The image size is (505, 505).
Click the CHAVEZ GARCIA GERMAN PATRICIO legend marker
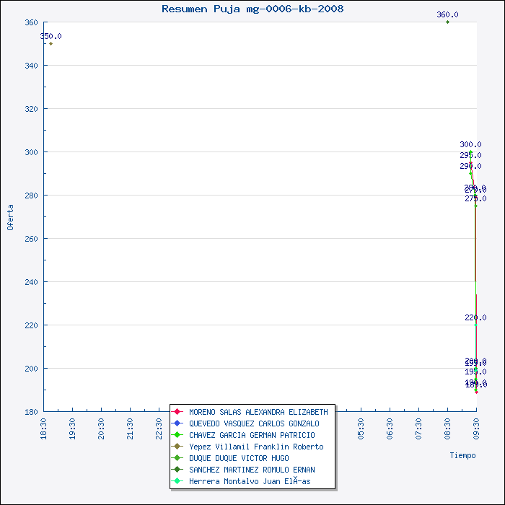pyautogui.click(x=177, y=435)
